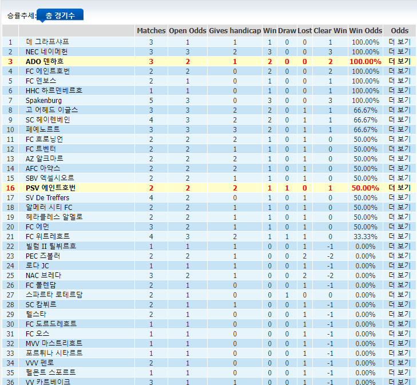Select team name MVV 마스트리흐트

(54, 343)
